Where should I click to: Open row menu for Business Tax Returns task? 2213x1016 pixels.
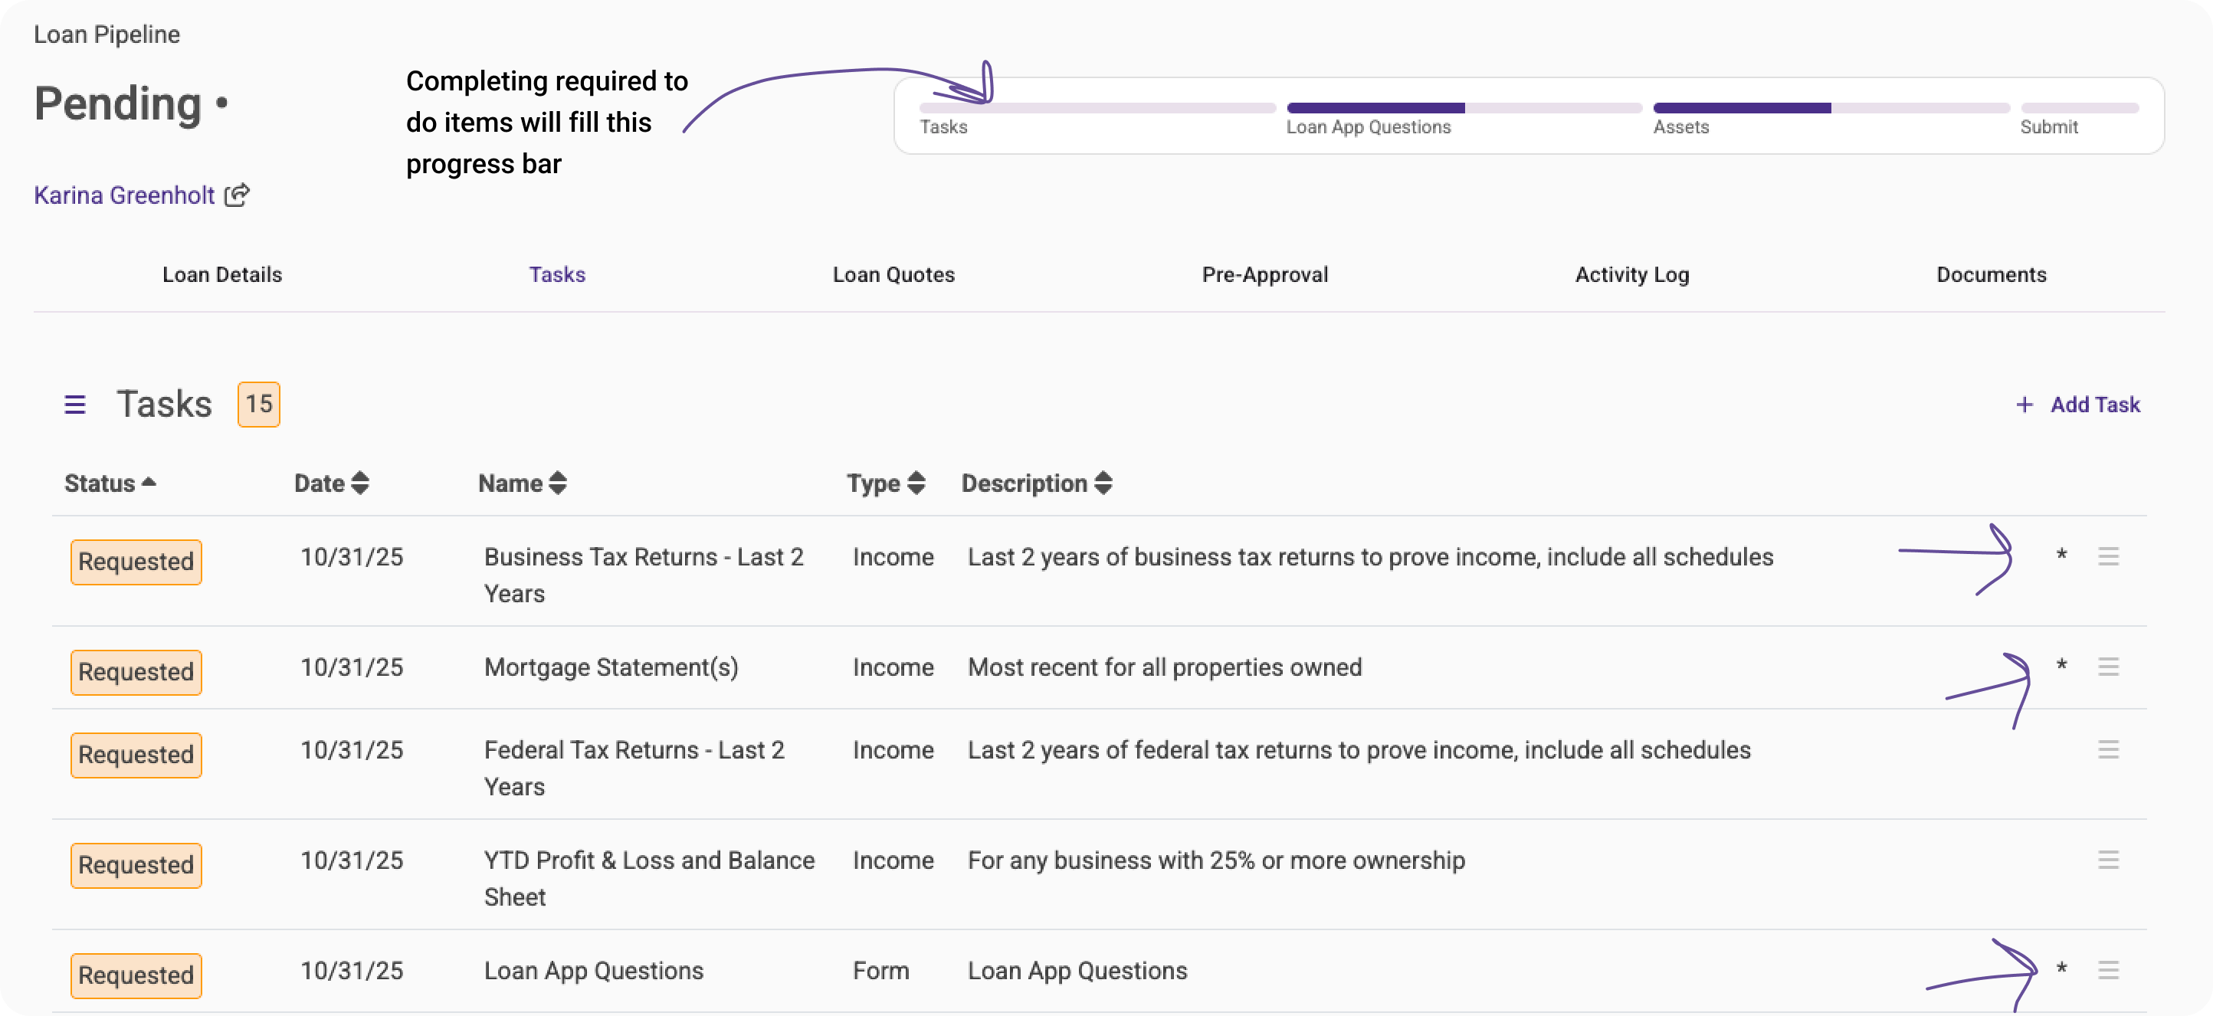coord(2108,556)
